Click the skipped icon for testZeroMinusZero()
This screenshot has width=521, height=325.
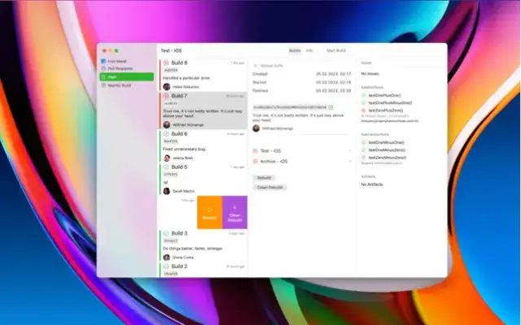pyautogui.click(x=364, y=158)
